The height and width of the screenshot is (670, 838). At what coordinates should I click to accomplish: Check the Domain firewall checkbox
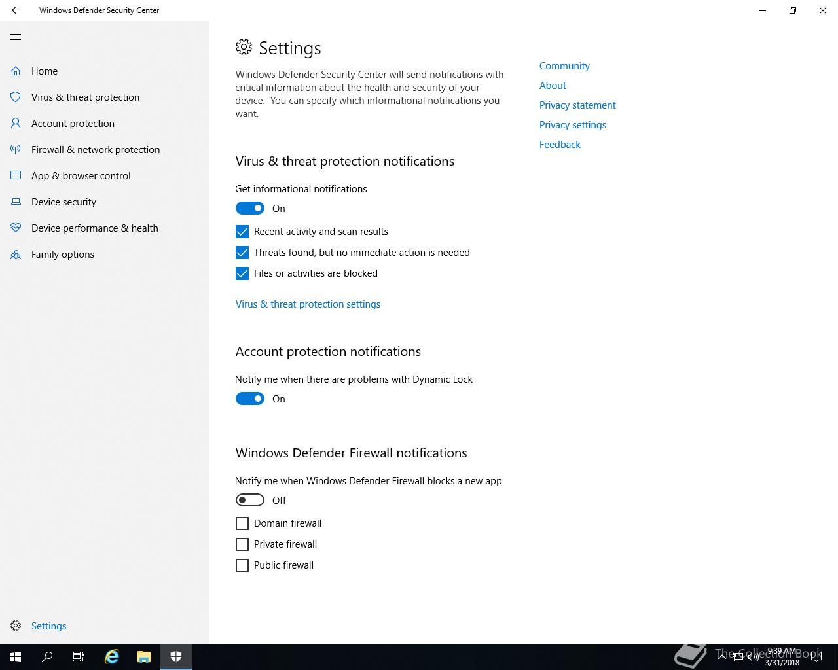(x=242, y=523)
